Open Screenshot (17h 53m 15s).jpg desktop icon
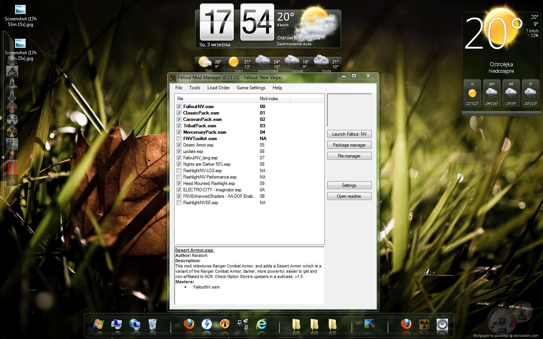Screen dimensions: 543x339 [x=20, y=16]
